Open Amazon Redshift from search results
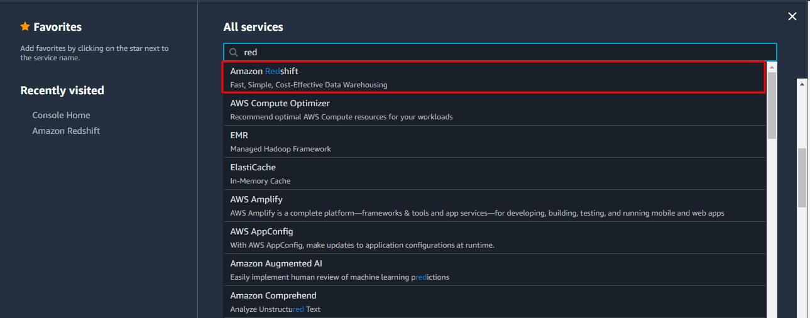The image size is (810, 318). [494, 77]
